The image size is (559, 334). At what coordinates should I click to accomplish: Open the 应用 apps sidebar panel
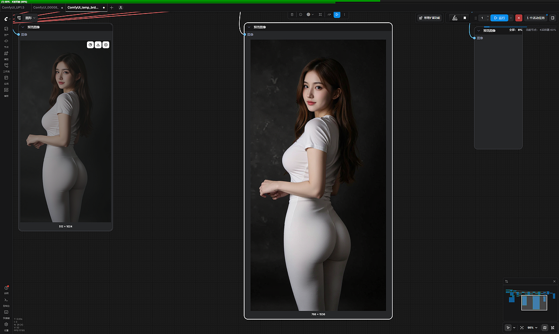coord(6,79)
